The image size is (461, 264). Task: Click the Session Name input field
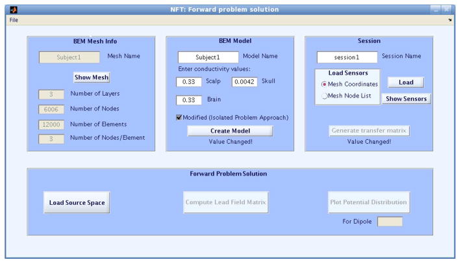coord(347,57)
